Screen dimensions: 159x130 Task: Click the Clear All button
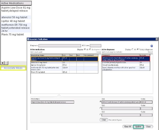pyautogui.click(x=128, y=127)
